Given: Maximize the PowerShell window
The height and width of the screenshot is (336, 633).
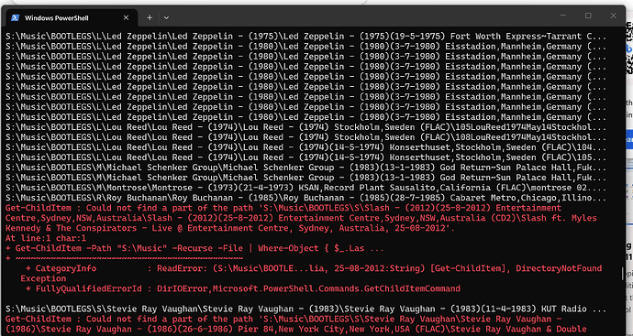Looking at the screenshot, I should [588, 16].
